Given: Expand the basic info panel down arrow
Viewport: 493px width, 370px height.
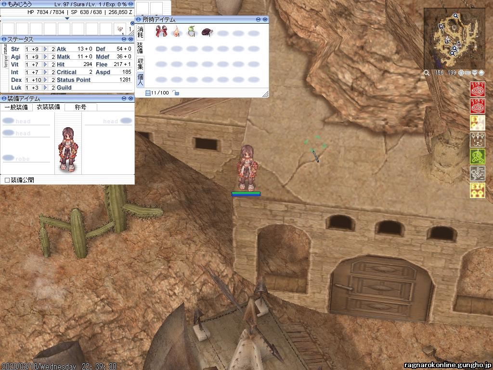Looking at the screenshot, I should point(67,19).
